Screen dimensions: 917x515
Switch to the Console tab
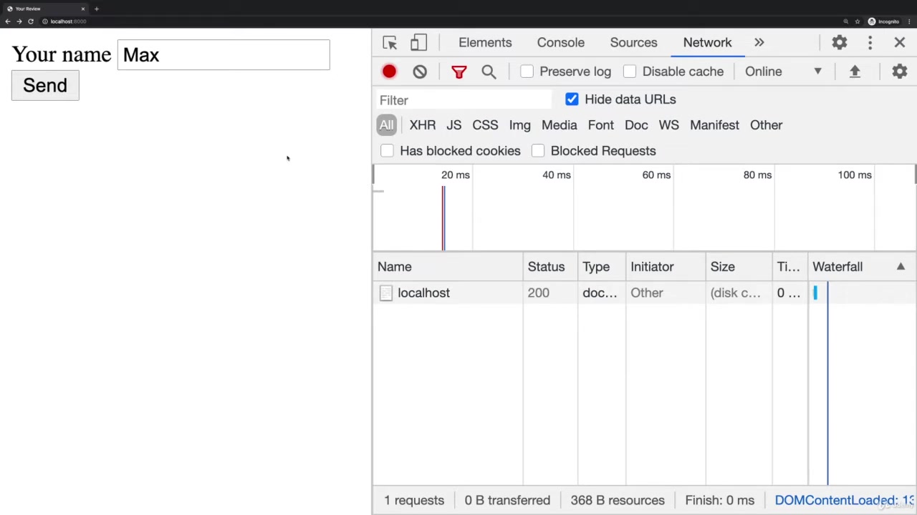[x=560, y=43]
